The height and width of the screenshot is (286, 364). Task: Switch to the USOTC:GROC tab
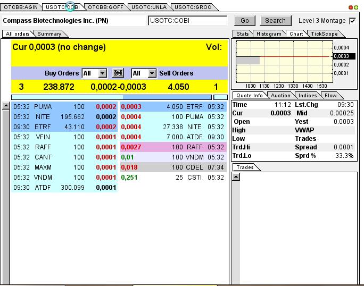(193, 7)
